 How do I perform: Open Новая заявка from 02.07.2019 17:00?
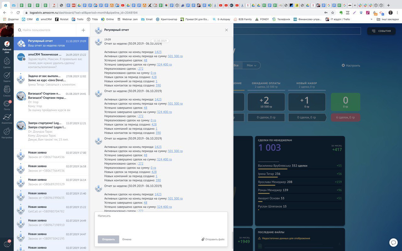coord(51,155)
